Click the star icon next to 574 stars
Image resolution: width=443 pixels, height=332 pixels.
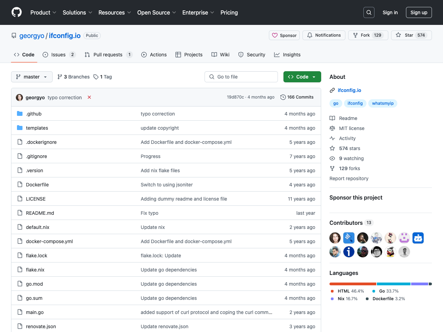(332, 148)
